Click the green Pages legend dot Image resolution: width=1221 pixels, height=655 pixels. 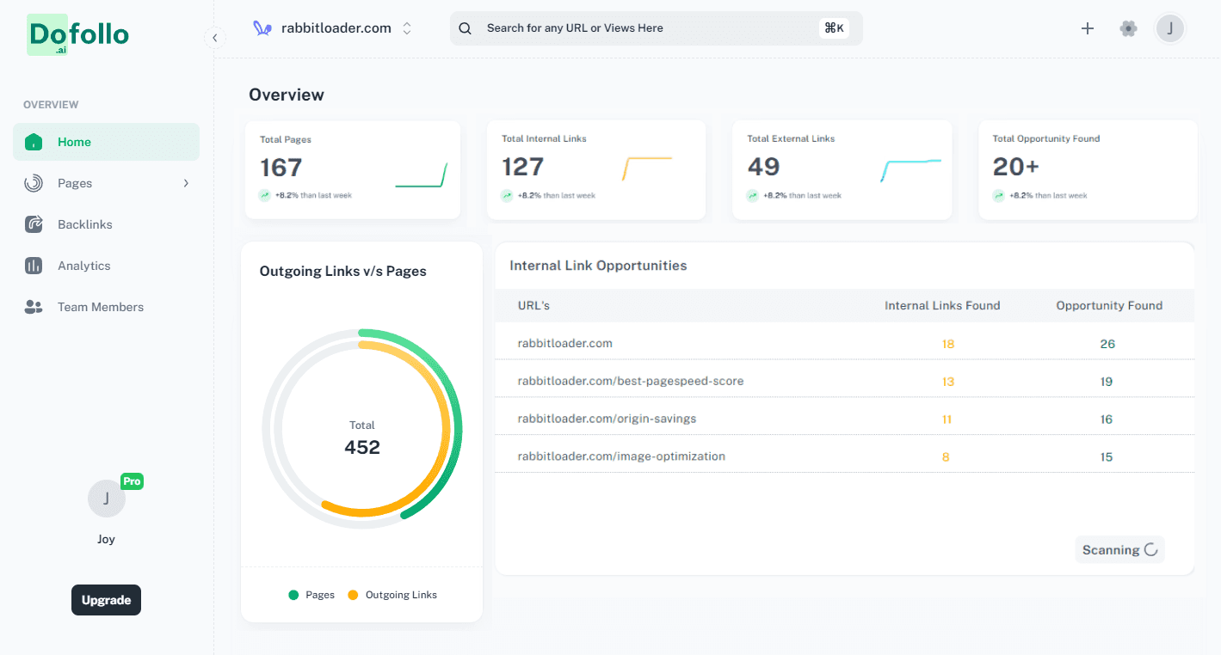click(x=293, y=595)
